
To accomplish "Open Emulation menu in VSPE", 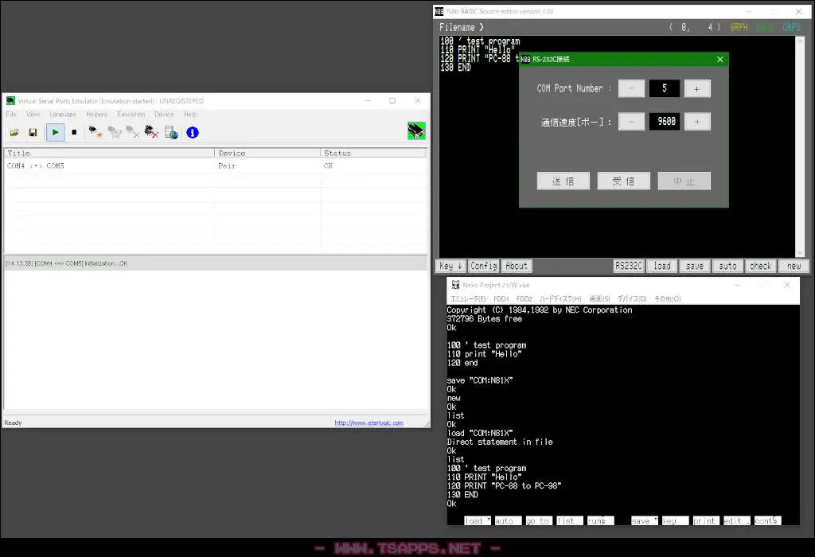I will click(x=131, y=115).
